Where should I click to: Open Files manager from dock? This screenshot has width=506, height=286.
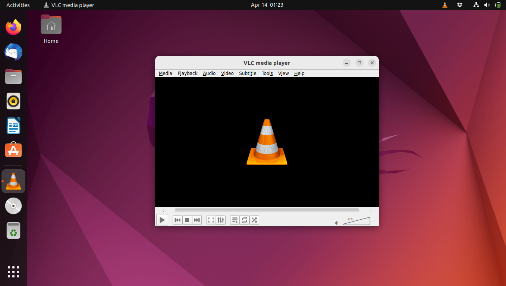click(x=13, y=76)
